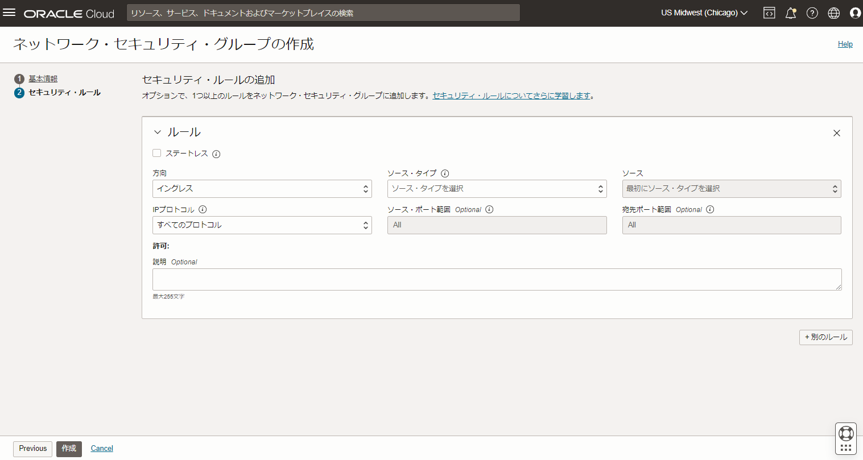Open the help question mark menu
This screenshot has height=460, width=863.
[812, 13]
